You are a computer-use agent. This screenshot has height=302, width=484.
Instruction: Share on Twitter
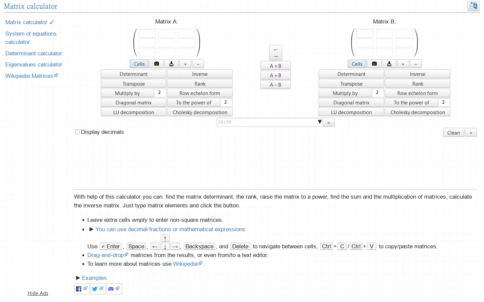point(98,289)
